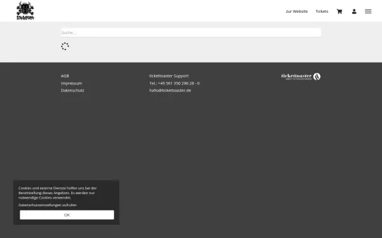382x238 pixels.
Task: Click the 'tickettoaster Support' heading text
Action: pos(169,76)
